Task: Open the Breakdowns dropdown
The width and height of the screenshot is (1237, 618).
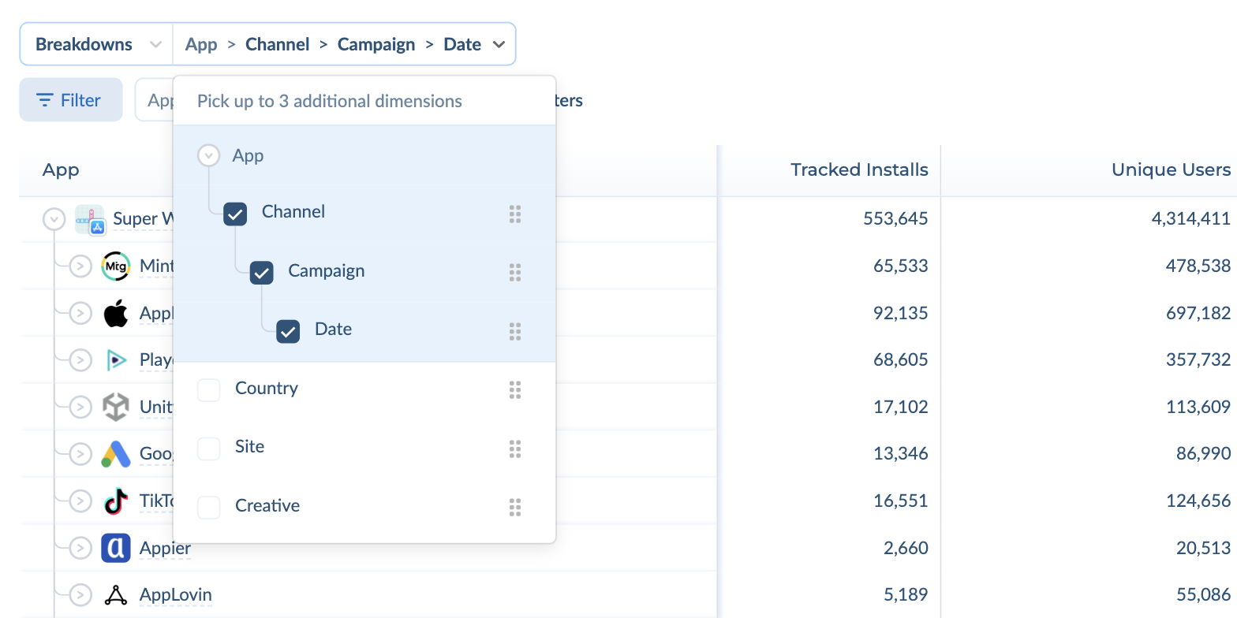Action: (97, 44)
